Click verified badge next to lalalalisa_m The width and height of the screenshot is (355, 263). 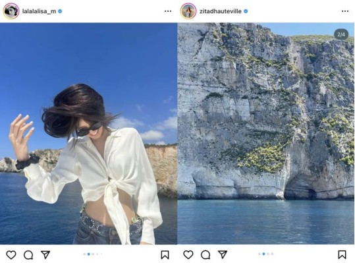(60, 11)
